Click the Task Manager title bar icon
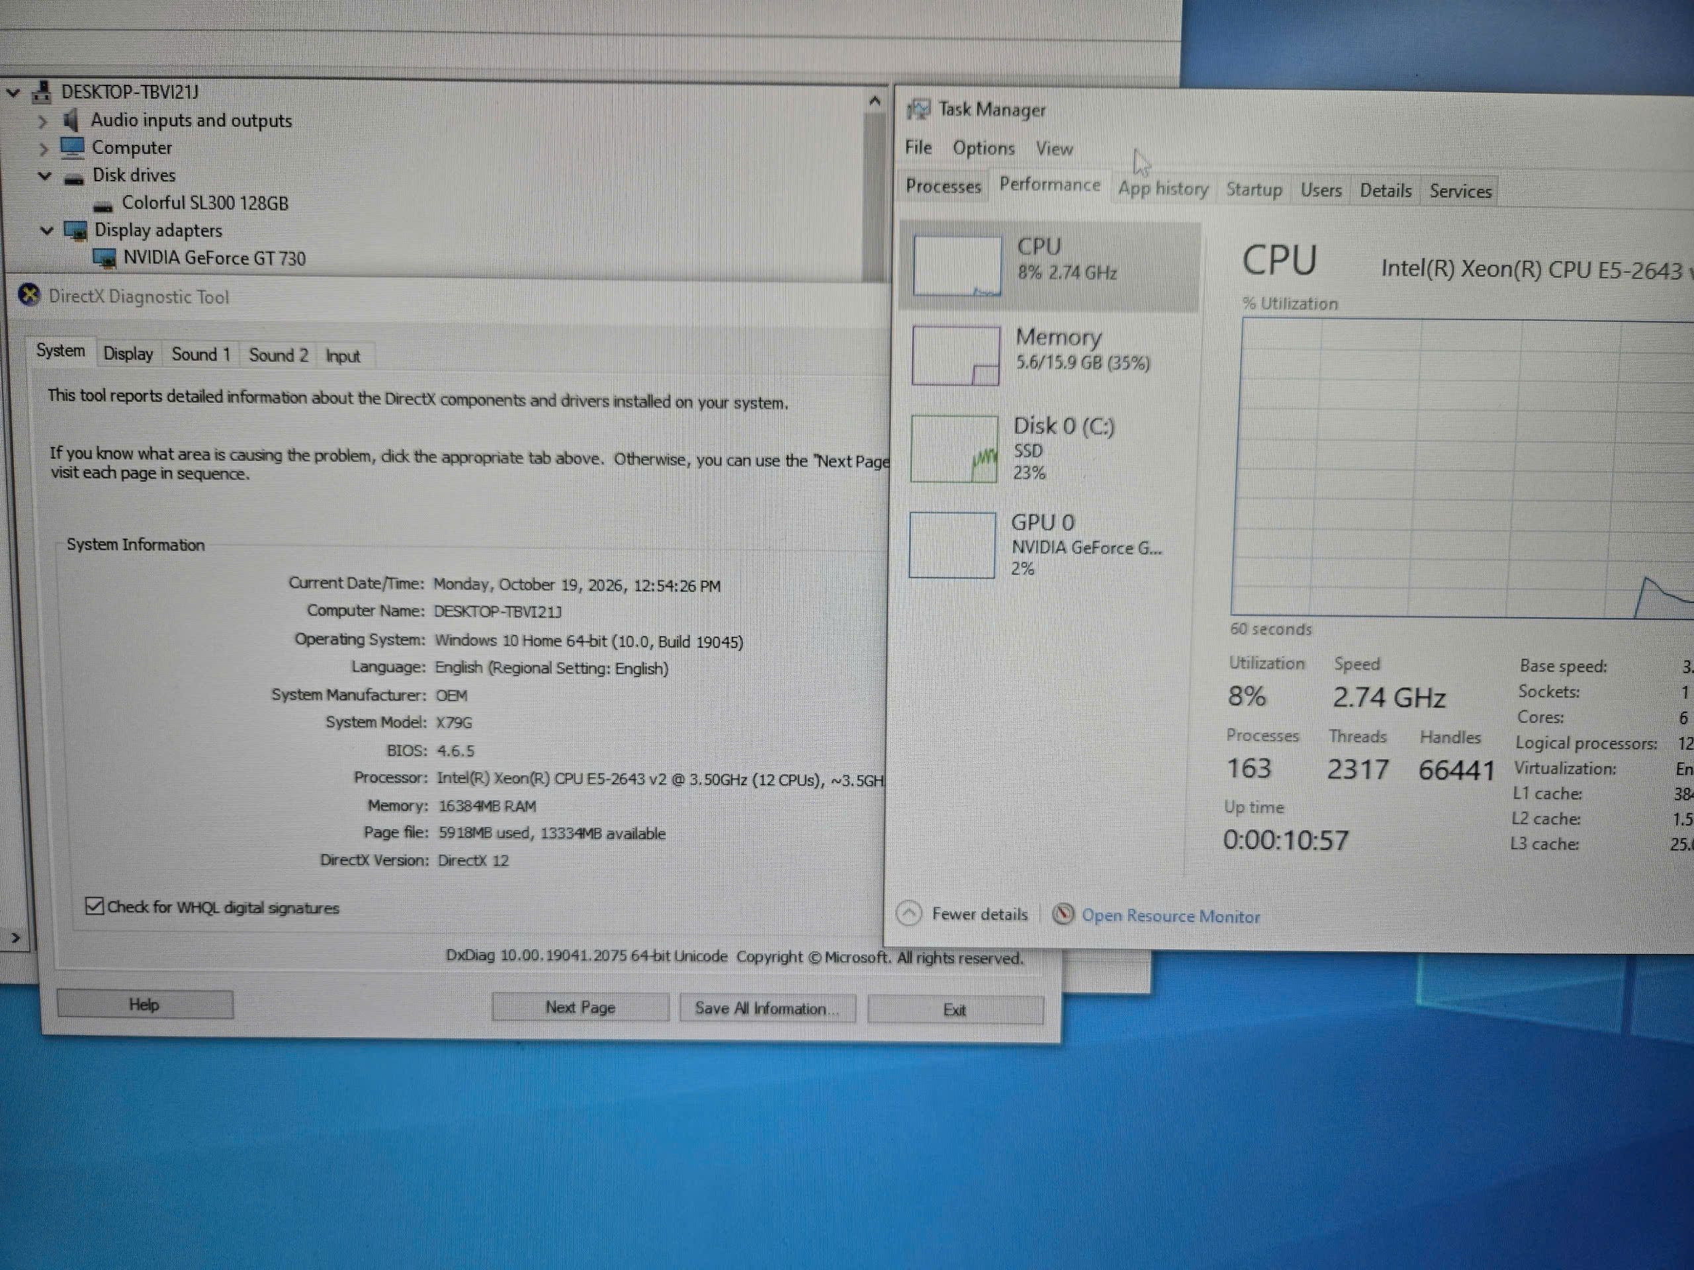 [919, 109]
